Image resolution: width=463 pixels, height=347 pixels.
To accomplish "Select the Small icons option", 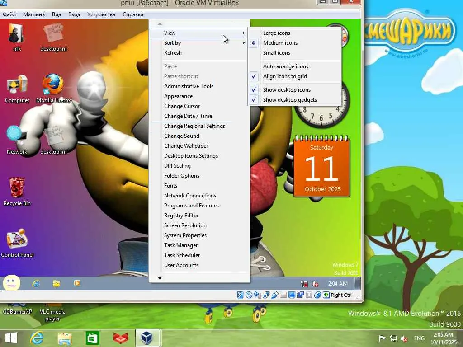I will (295, 53).
